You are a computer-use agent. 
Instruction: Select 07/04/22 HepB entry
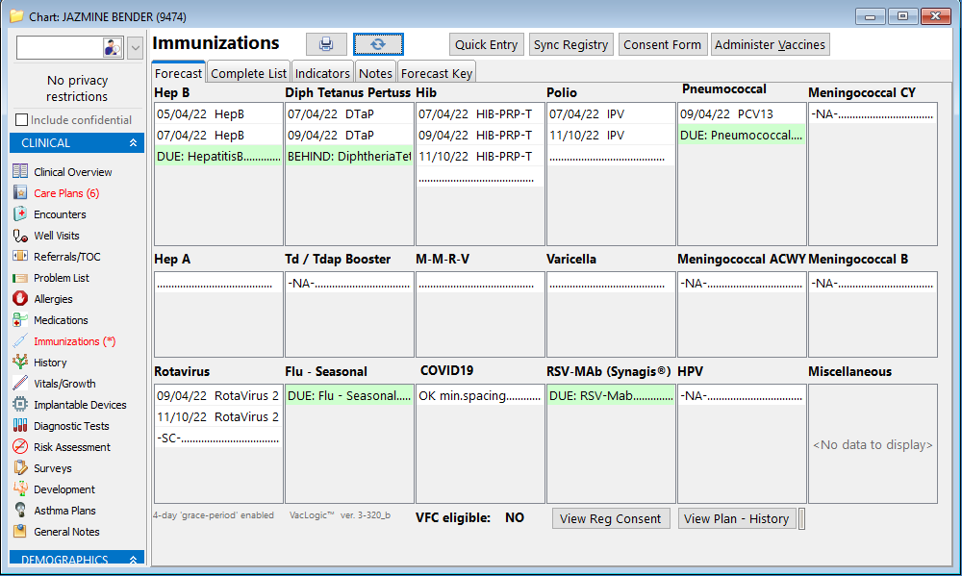tap(218, 135)
